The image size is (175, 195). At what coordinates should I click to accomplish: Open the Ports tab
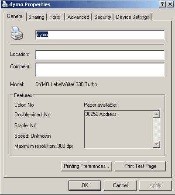tap(55, 17)
